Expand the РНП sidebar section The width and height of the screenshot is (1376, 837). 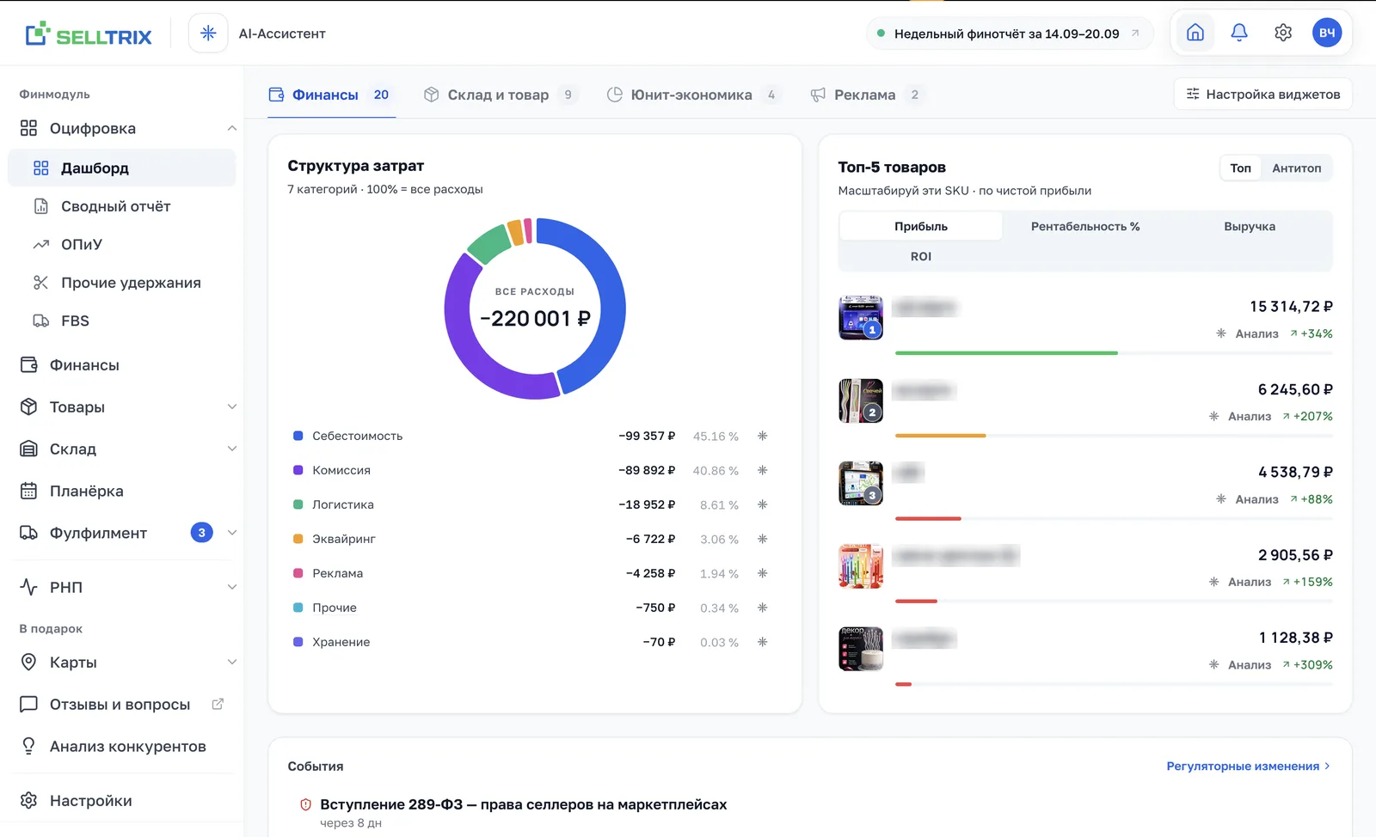point(231,587)
